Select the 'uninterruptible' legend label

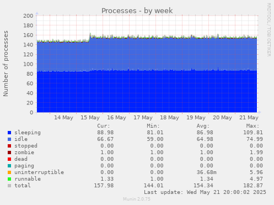point(39,172)
